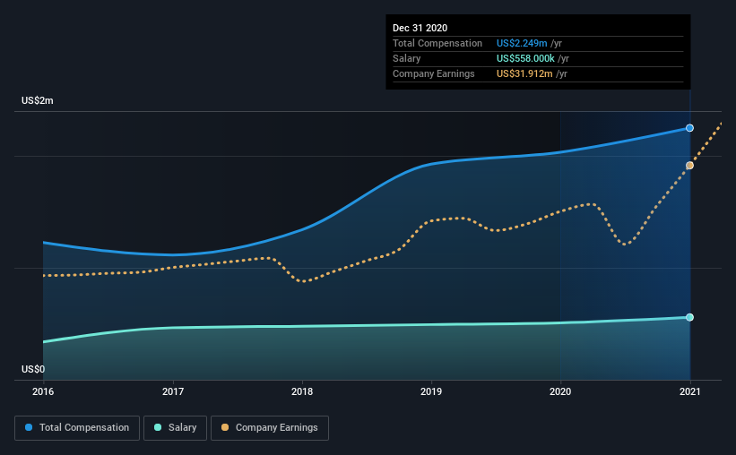Viewport: 736px width, 455px height.
Task: Click the blue Total Compensation data point
Action: [689, 128]
